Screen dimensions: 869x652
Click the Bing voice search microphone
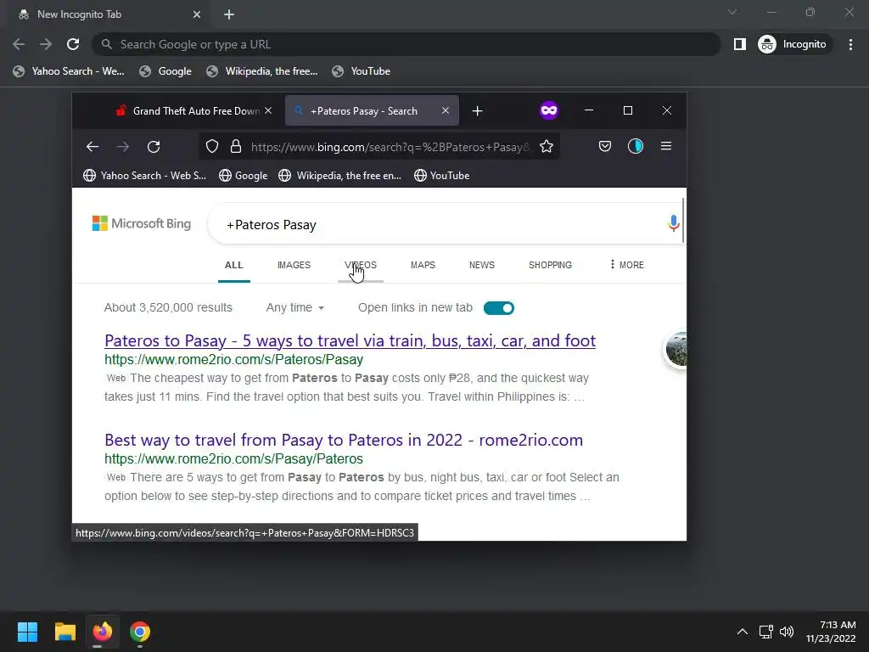click(673, 223)
